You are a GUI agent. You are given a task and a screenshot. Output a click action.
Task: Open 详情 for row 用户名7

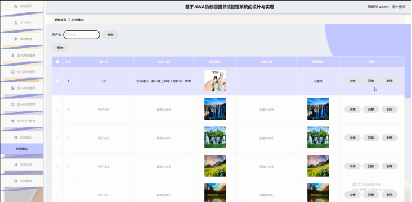click(x=352, y=138)
